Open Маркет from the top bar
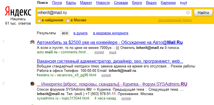This screenshot has height=105, width=214. click(86, 3)
